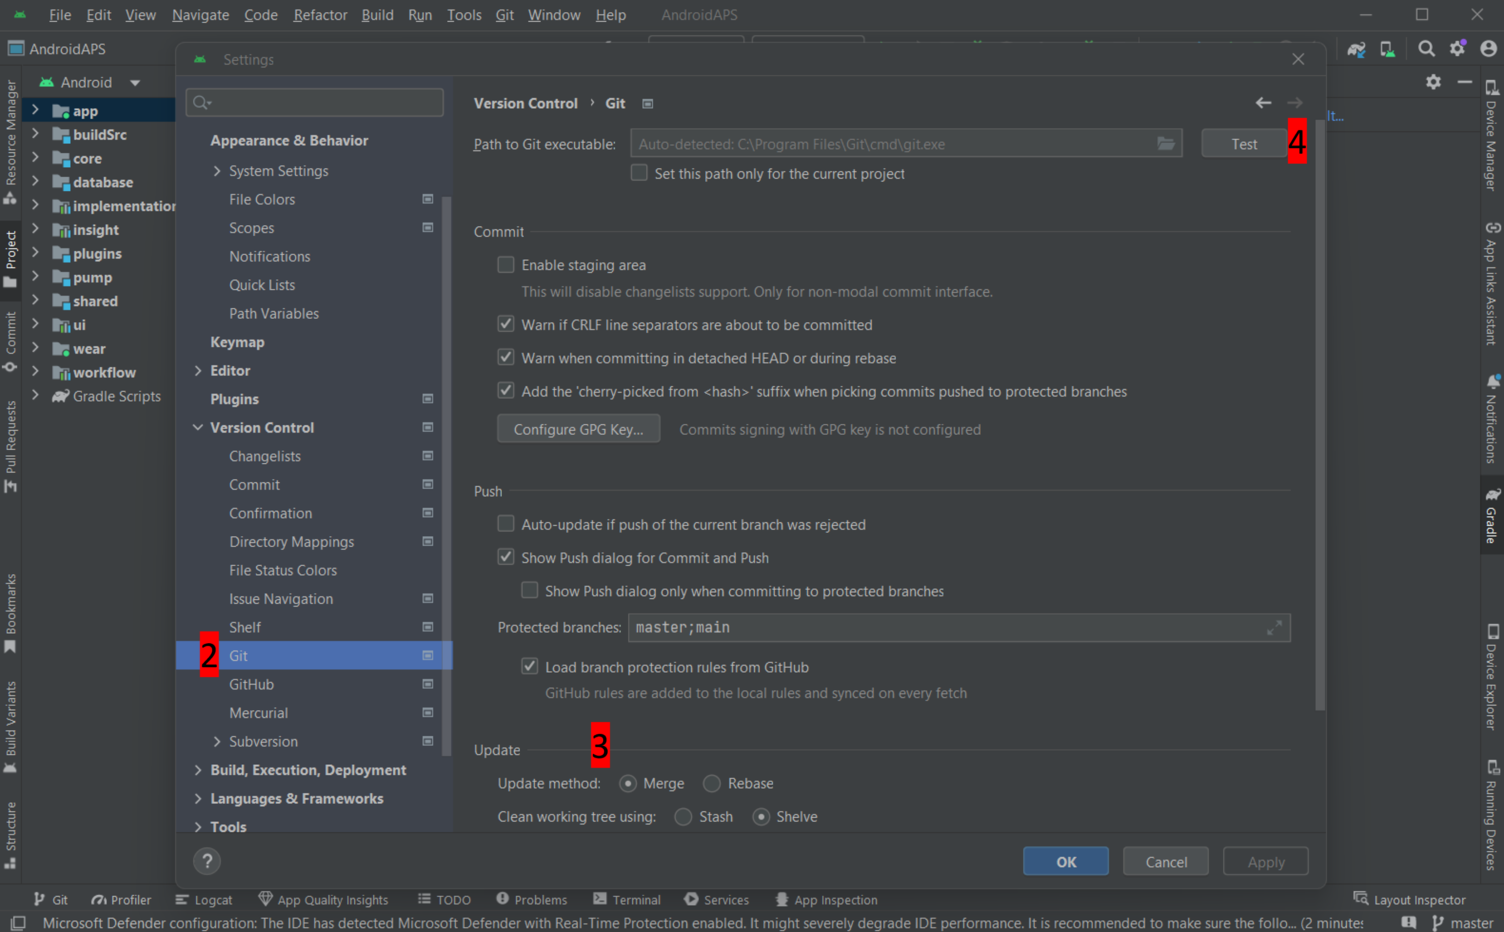Click the master branch indicator in status bar
The image size is (1504, 932).
1463,923
